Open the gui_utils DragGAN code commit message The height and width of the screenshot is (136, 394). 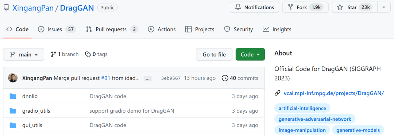108,125
